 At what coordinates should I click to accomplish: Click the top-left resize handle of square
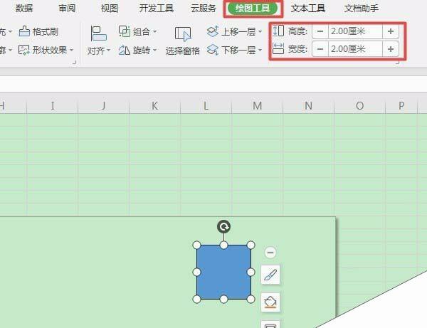click(196, 245)
